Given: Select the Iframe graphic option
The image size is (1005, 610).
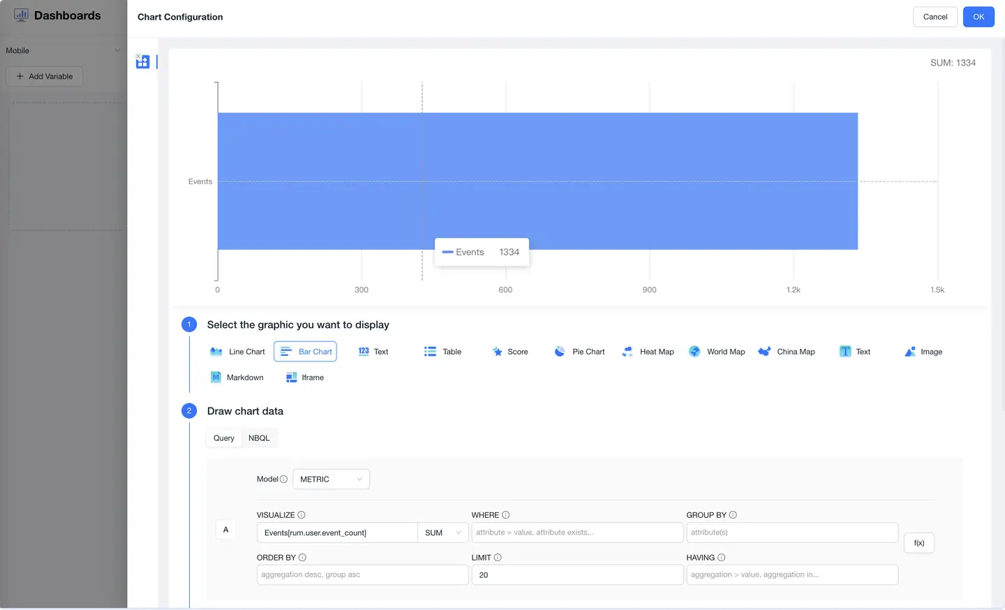Looking at the screenshot, I should (305, 377).
